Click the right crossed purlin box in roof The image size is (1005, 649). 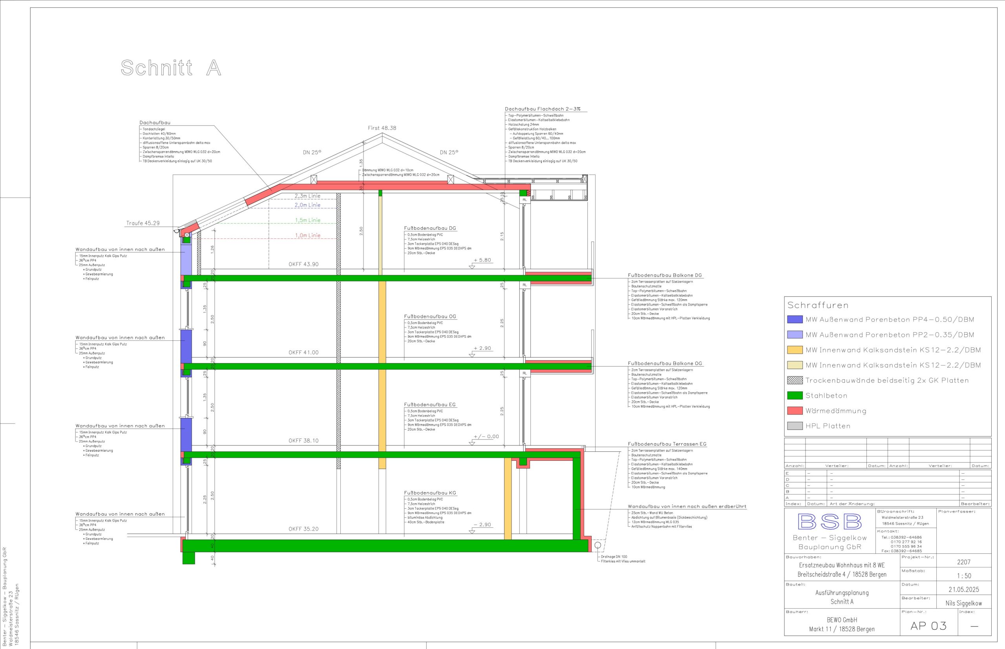pos(451,180)
